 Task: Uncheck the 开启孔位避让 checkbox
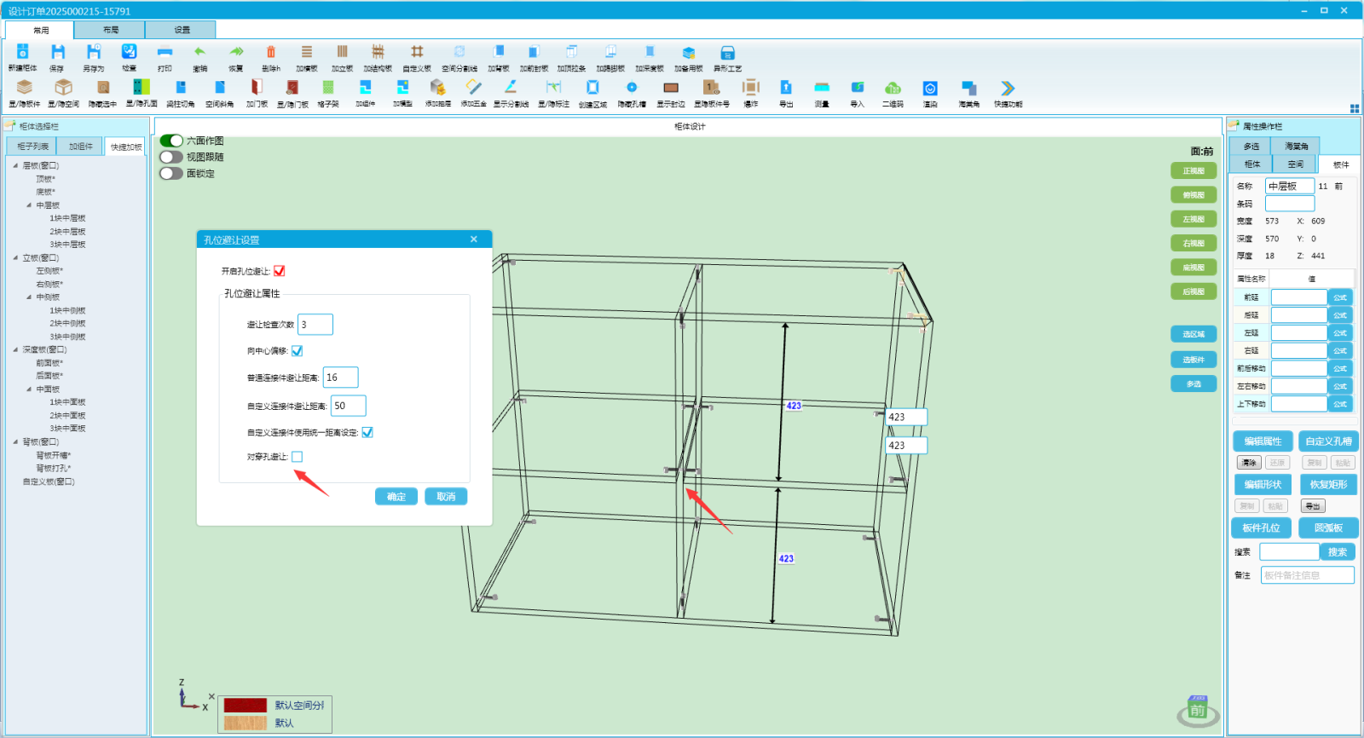280,271
